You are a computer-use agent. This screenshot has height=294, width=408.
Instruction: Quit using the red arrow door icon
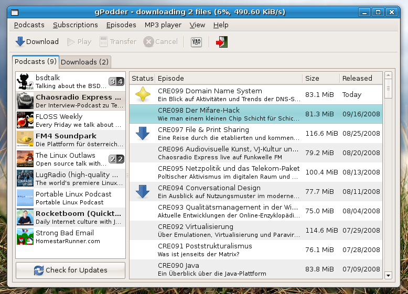[222, 42]
